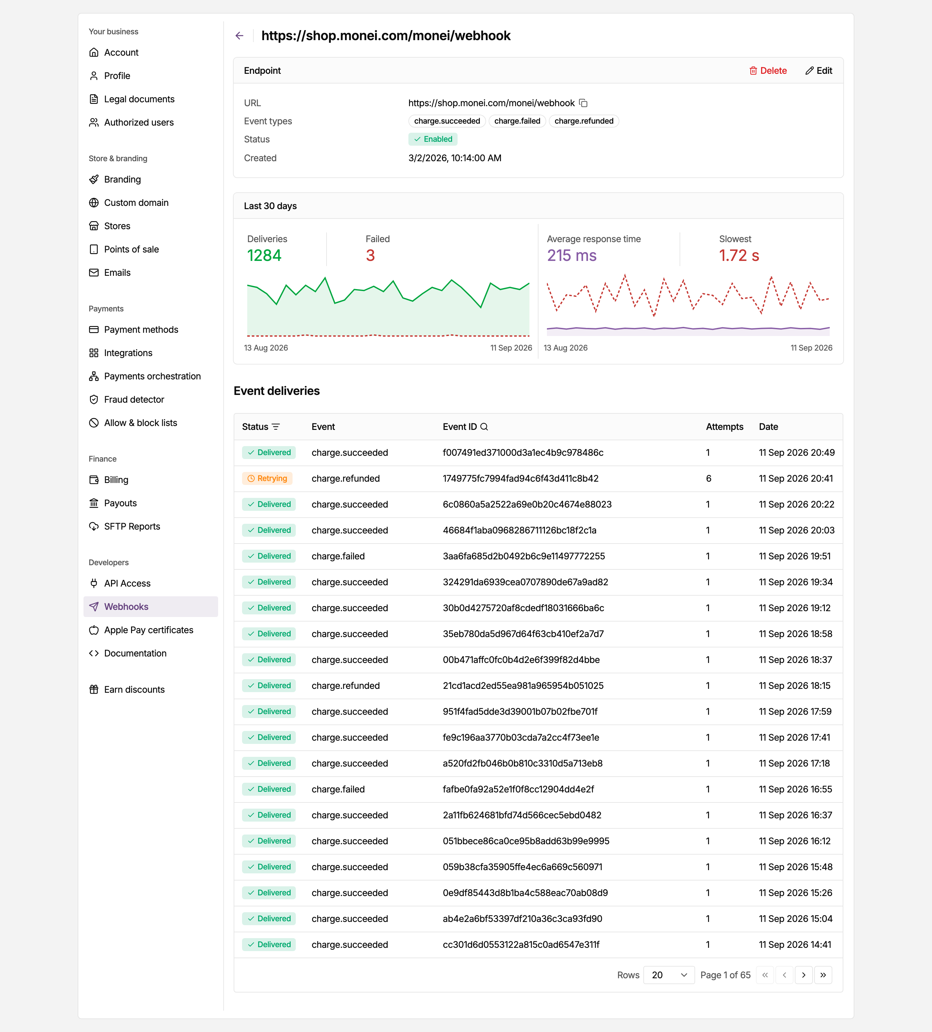Open the Branding settings
The width and height of the screenshot is (932, 1032).
pos(151,180)
